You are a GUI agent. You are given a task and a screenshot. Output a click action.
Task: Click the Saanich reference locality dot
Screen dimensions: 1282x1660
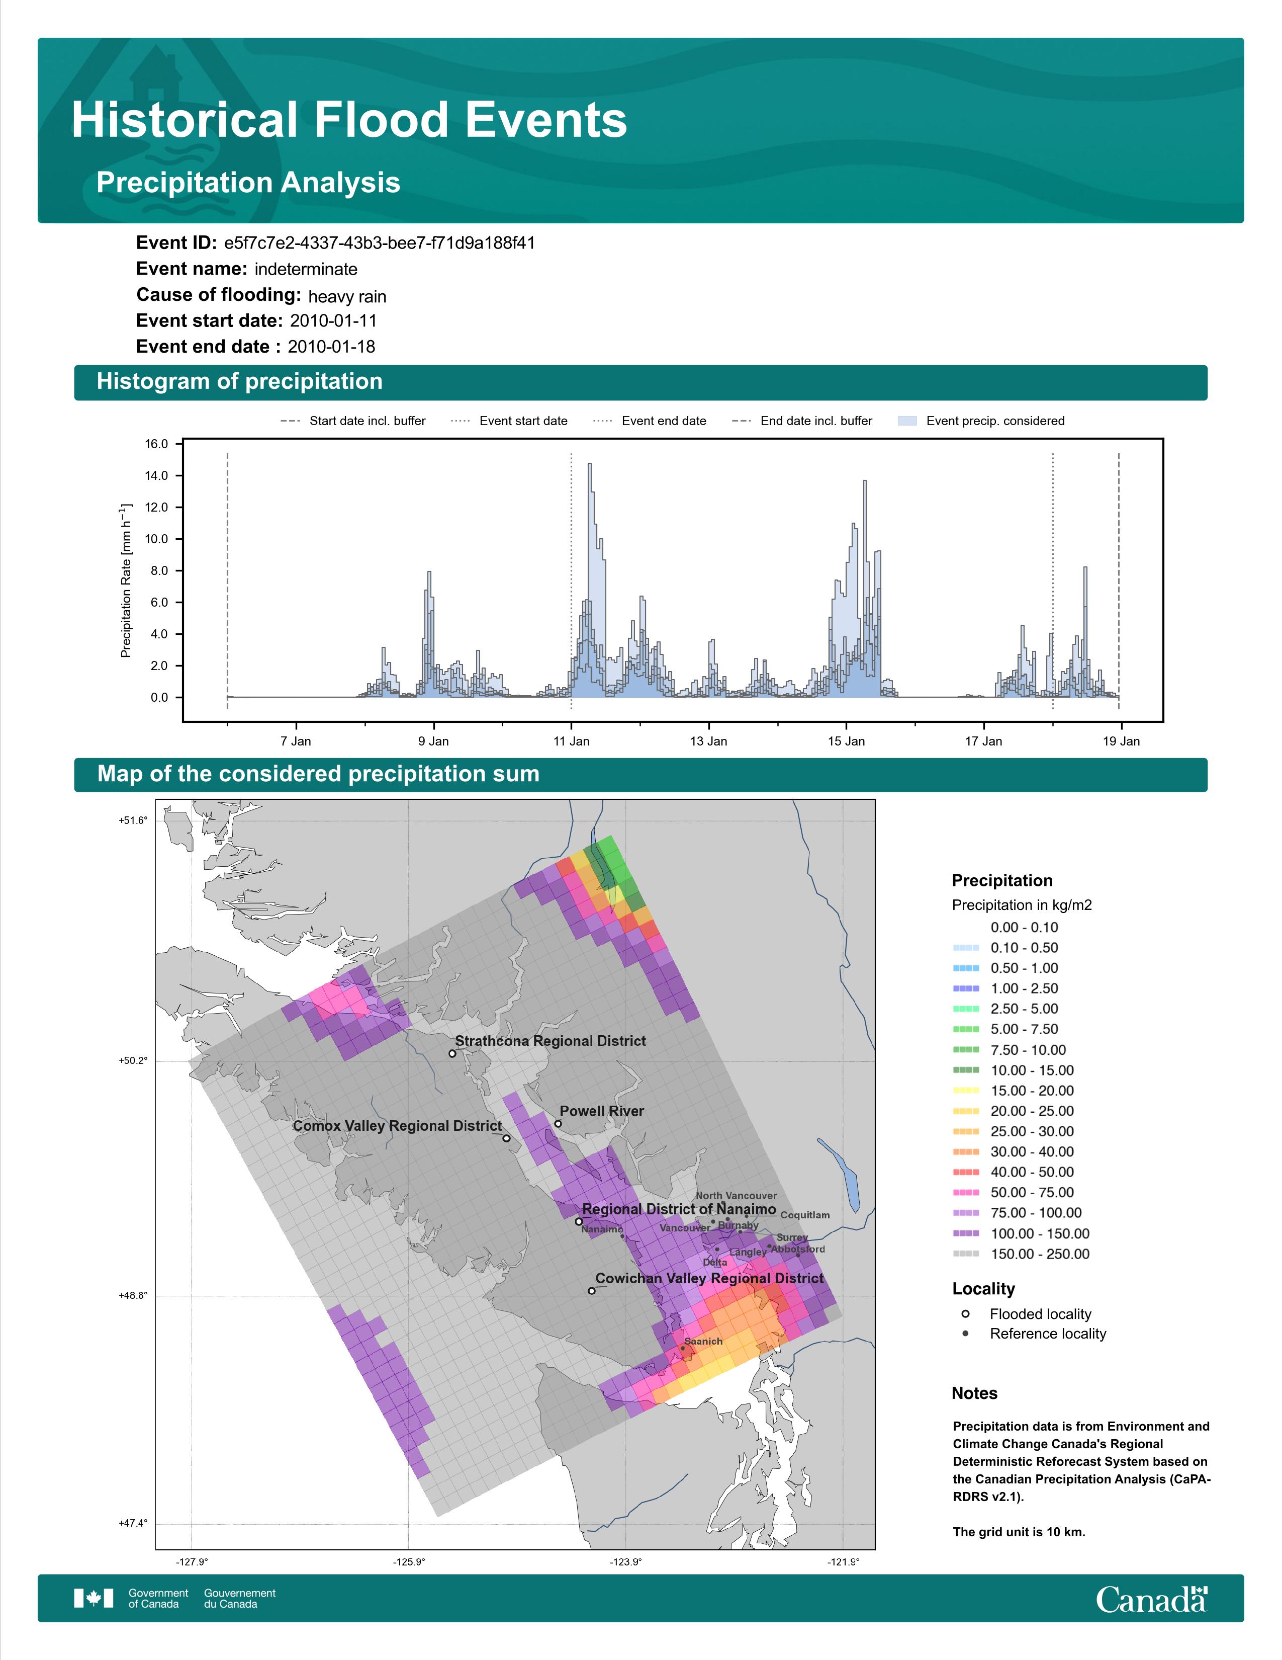682,1348
